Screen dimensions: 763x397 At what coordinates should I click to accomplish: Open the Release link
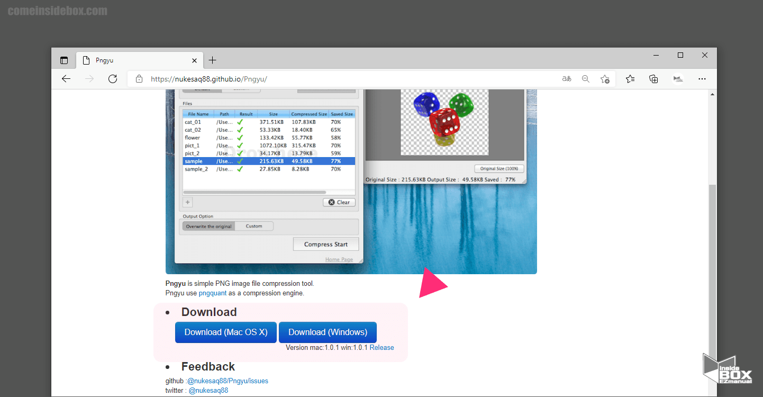click(381, 348)
